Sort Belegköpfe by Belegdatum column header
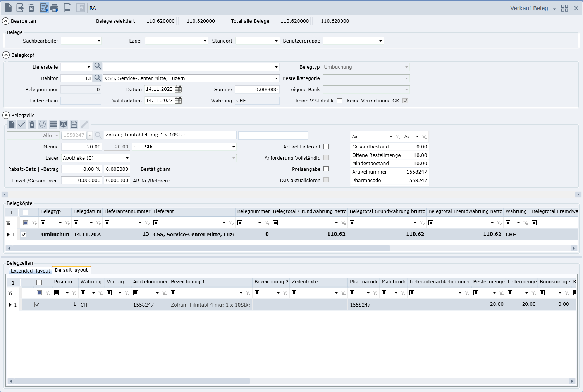The image size is (583, 392). pos(87,211)
